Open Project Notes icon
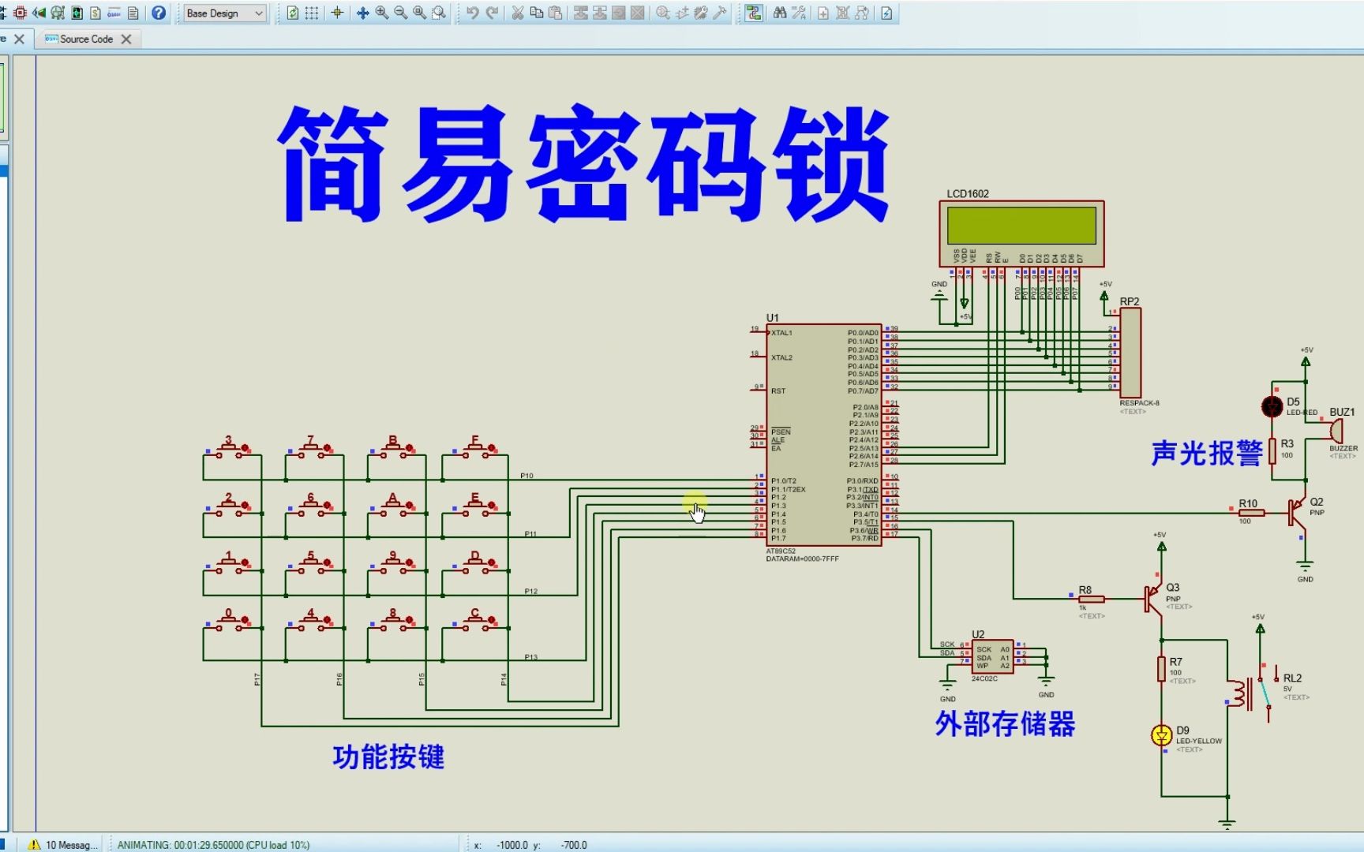 tap(133, 13)
